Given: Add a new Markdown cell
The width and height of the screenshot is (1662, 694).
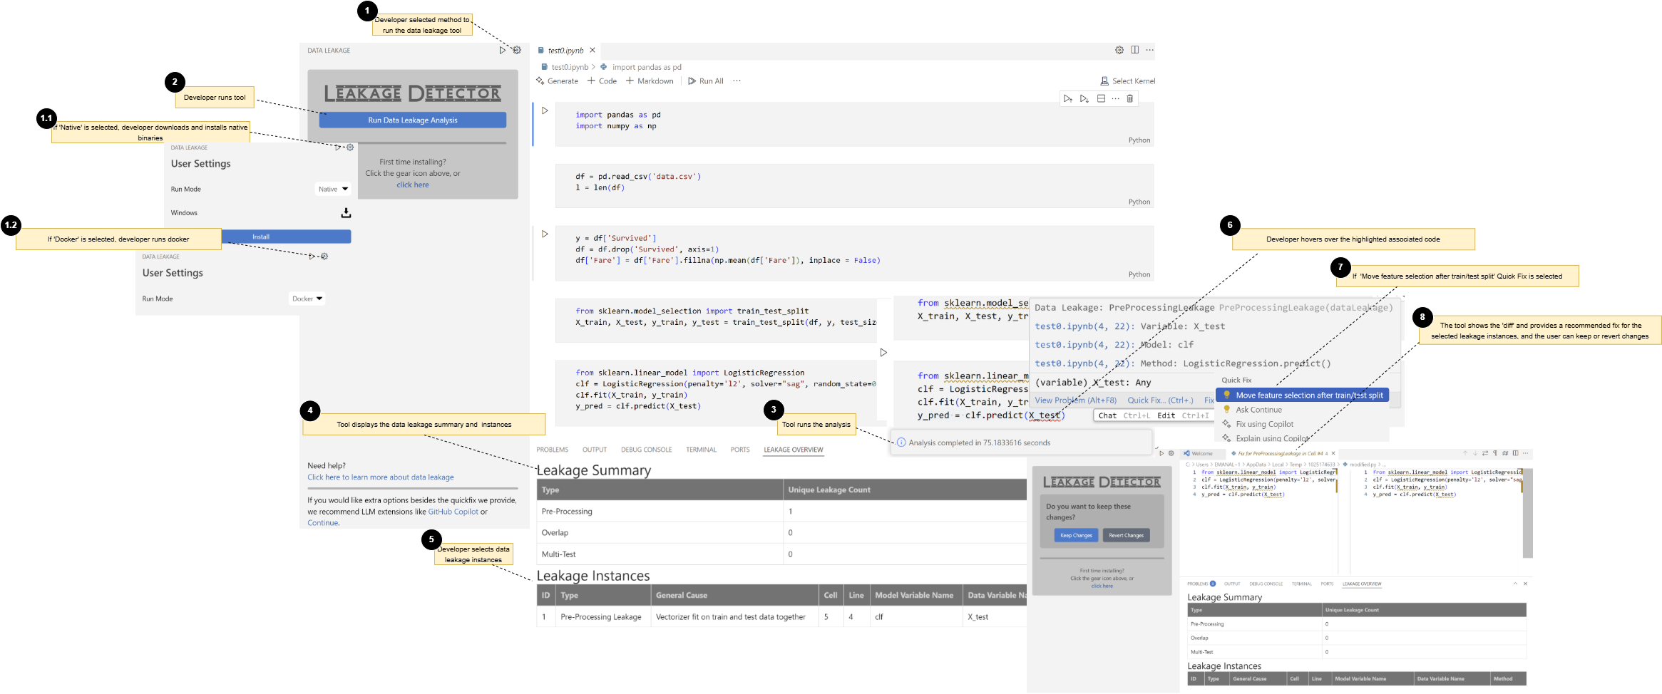Looking at the screenshot, I should pyautogui.click(x=650, y=81).
